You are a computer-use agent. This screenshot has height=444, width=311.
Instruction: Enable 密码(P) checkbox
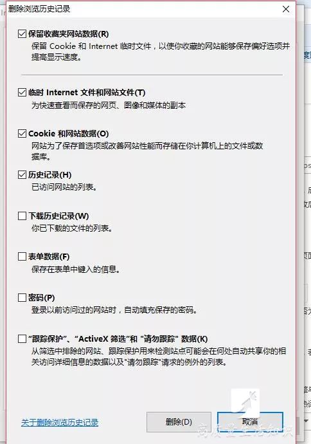[x=22, y=297]
